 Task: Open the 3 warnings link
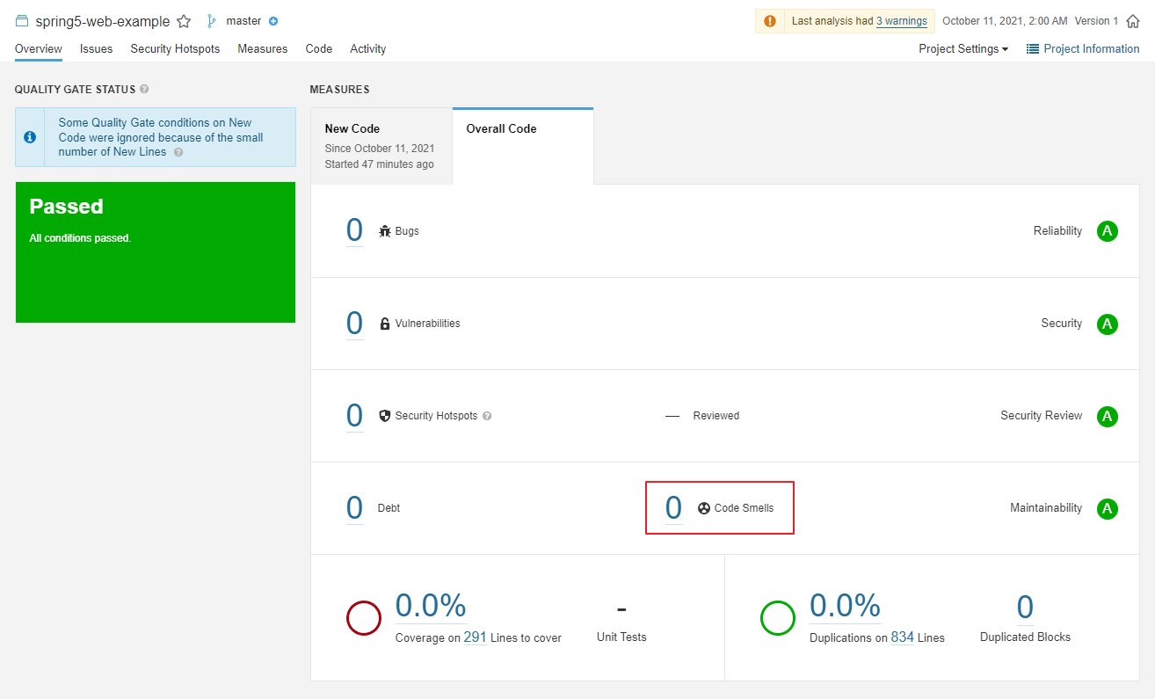click(x=901, y=21)
